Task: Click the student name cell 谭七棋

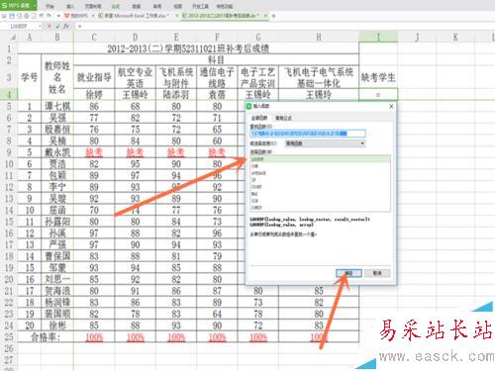Action: [57, 106]
